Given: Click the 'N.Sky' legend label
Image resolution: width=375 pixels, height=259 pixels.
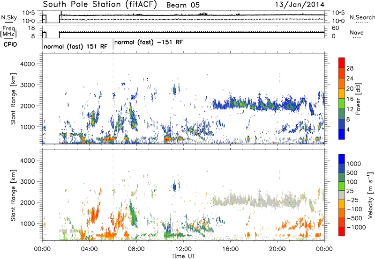Looking at the screenshot, I should [x=9, y=17].
